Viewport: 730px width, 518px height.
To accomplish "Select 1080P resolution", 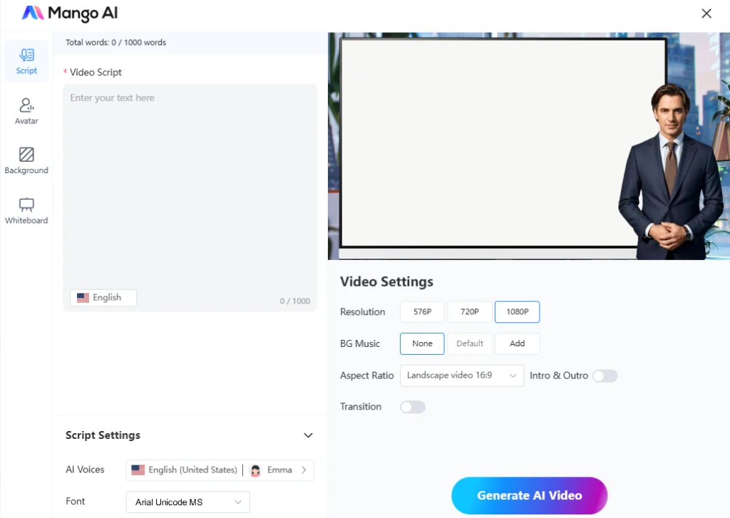I will click(x=517, y=312).
